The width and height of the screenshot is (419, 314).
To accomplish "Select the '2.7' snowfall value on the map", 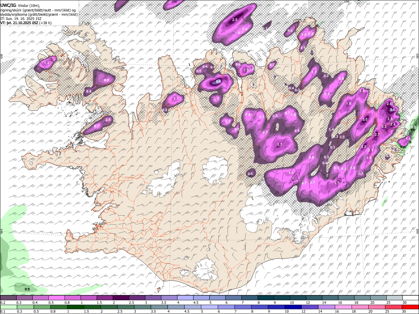I will tap(377, 134).
